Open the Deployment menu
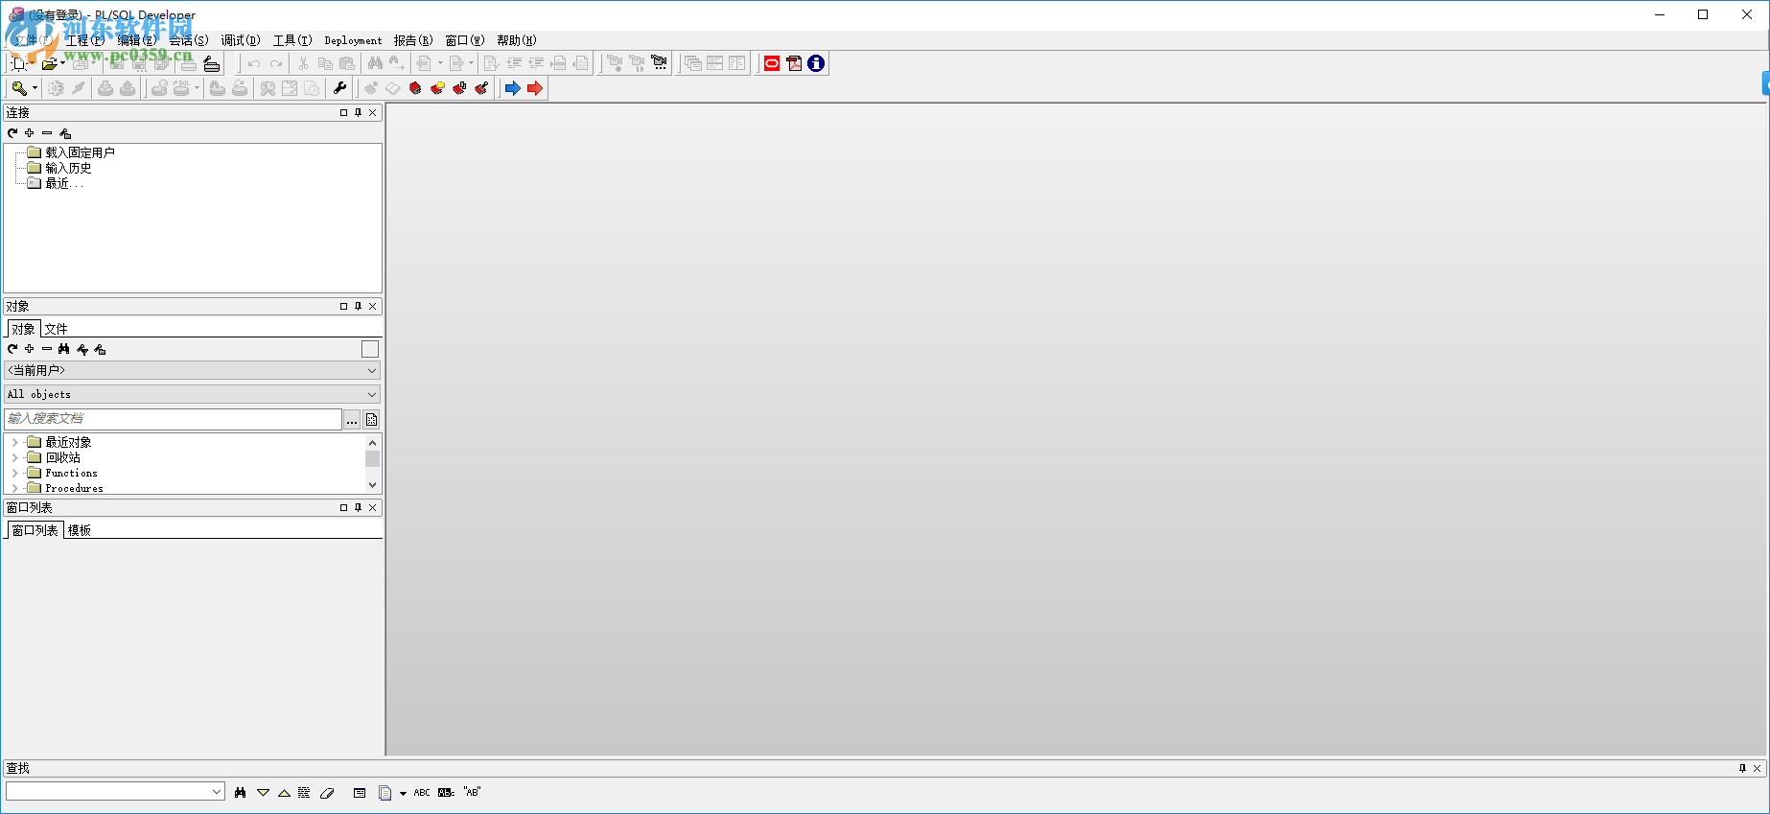1770x814 pixels. coord(353,40)
